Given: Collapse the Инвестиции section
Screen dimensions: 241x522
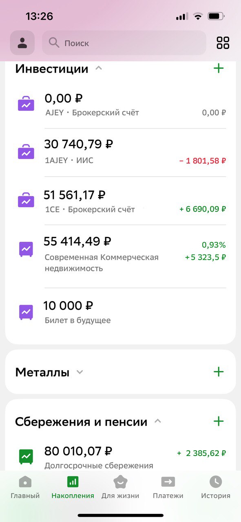Looking at the screenshot, I should coord(98,69).
